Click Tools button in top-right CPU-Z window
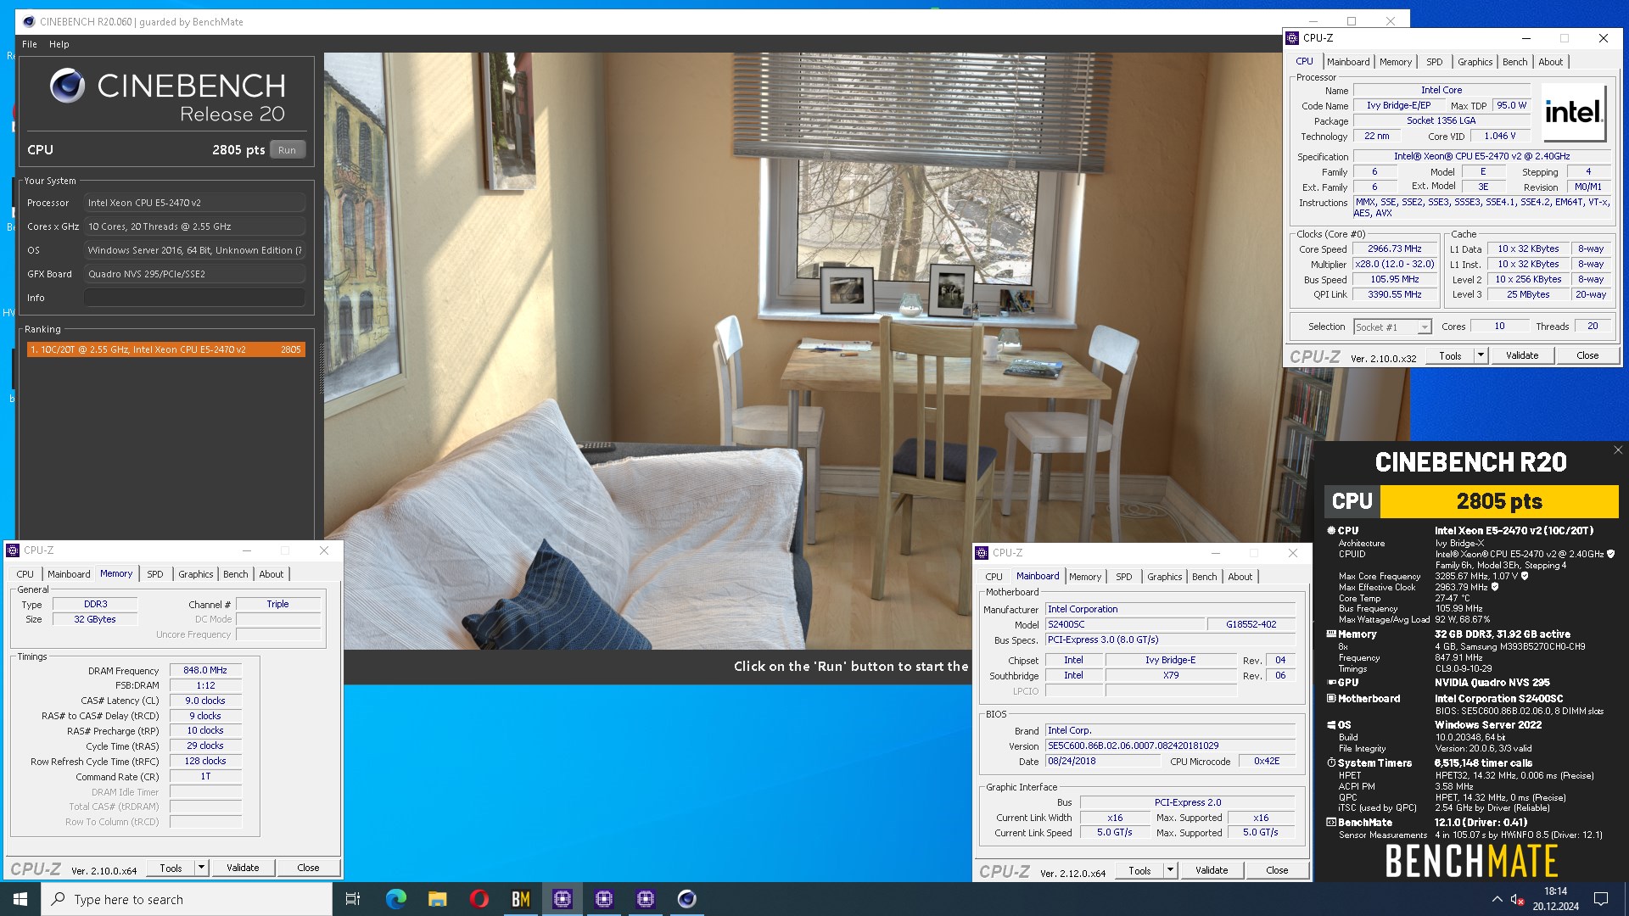Screen dimensions: 1629x916 [x=1450, y=356]
